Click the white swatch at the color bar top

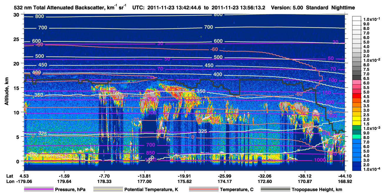(x=357, y=18)
